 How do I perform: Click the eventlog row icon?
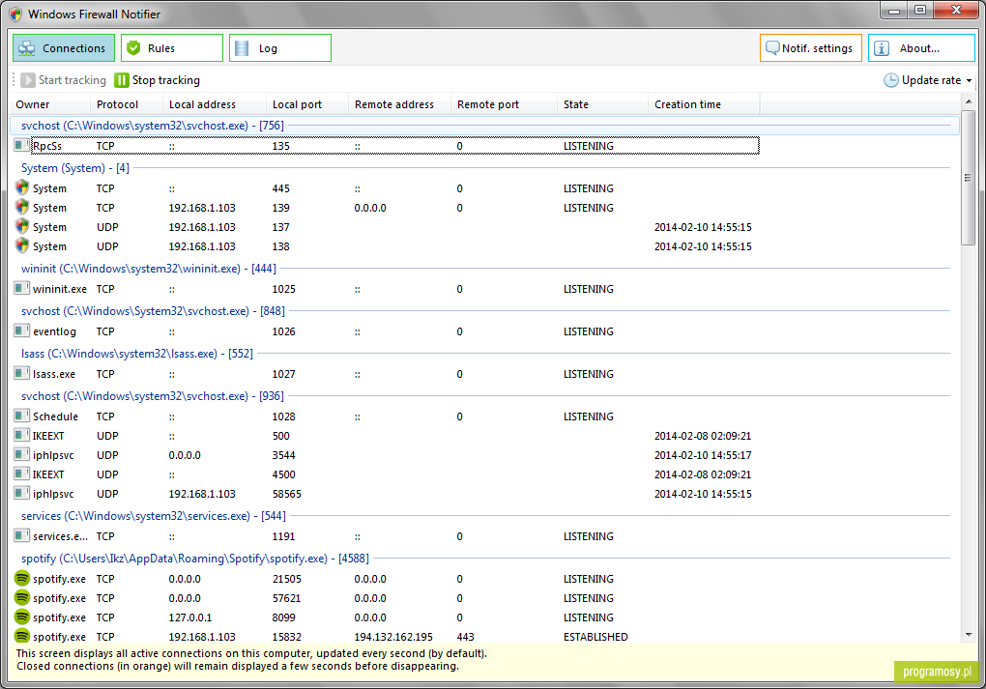[x=22, y=330]
